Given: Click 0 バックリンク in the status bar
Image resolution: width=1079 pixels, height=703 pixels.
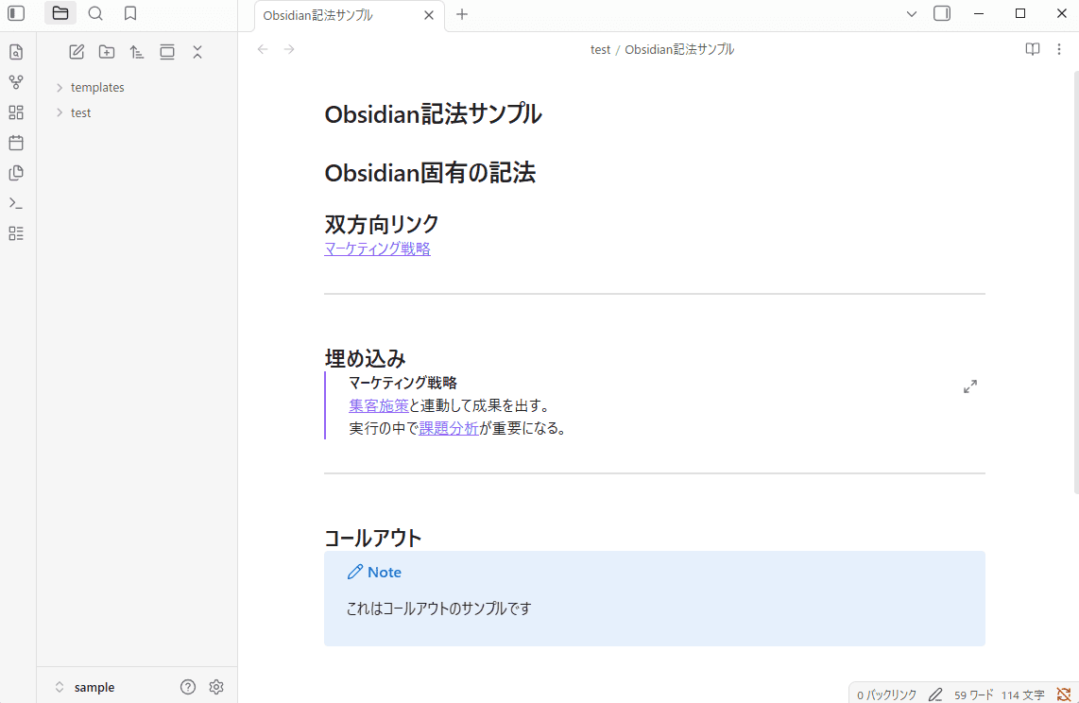Looking at the screenshot, I should [x=884, y=693].
